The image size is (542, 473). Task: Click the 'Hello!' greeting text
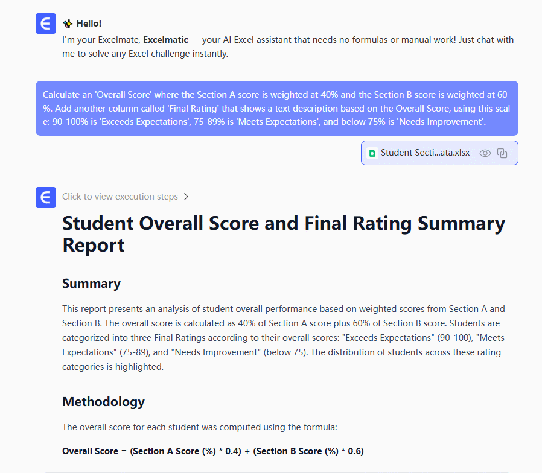(x=89, y=24)
